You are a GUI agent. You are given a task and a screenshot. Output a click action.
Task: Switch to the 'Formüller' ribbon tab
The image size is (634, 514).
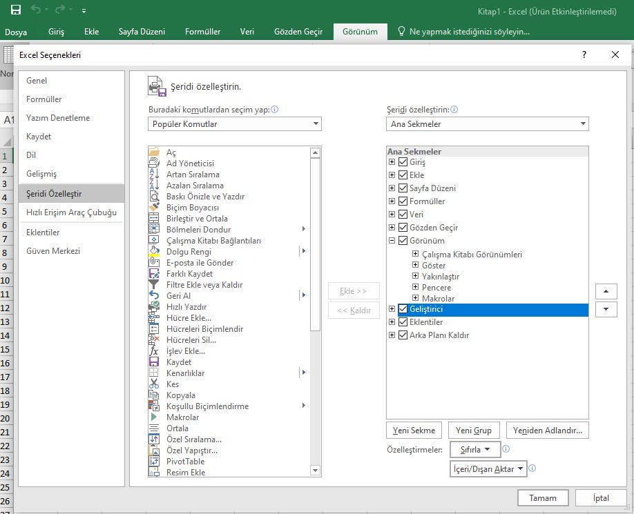[202, 32]
